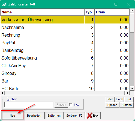Screen dimensions: 135x121
Task: Export the list with Excel button
Action: pos(119,99)
